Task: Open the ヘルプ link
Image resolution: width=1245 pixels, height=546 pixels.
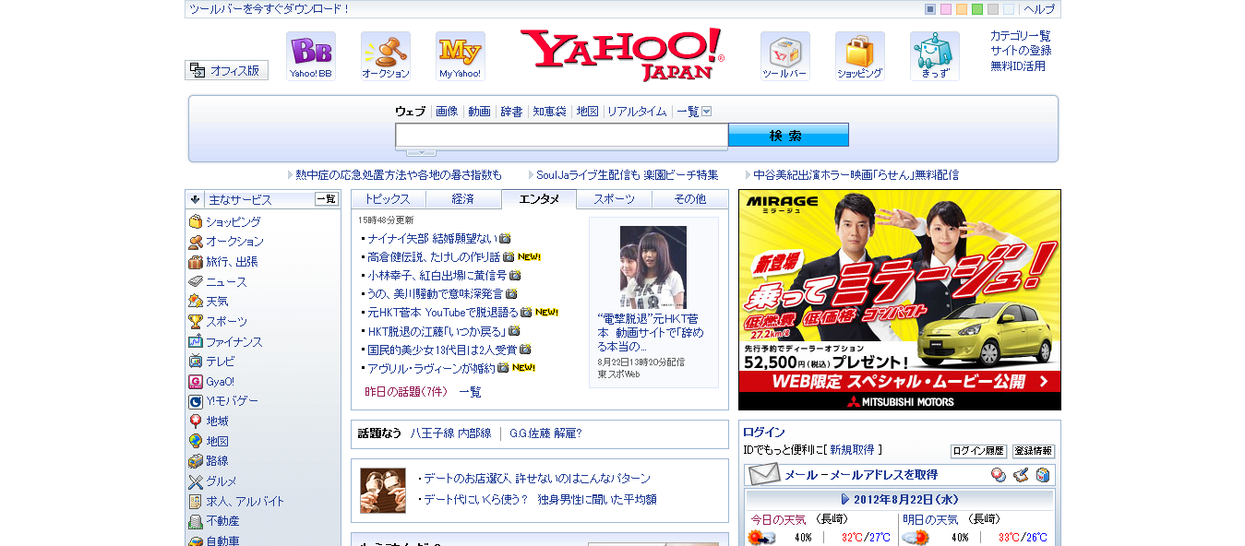Action: coord(1039,9)
